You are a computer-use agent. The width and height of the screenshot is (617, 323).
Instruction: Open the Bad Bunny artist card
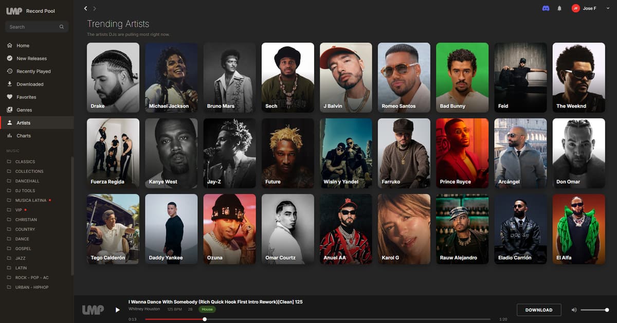tap(462, 78)
